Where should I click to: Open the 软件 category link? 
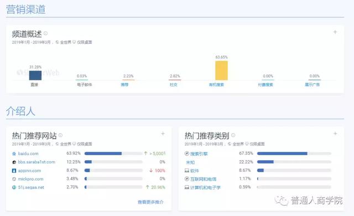[x=195, y=171]
